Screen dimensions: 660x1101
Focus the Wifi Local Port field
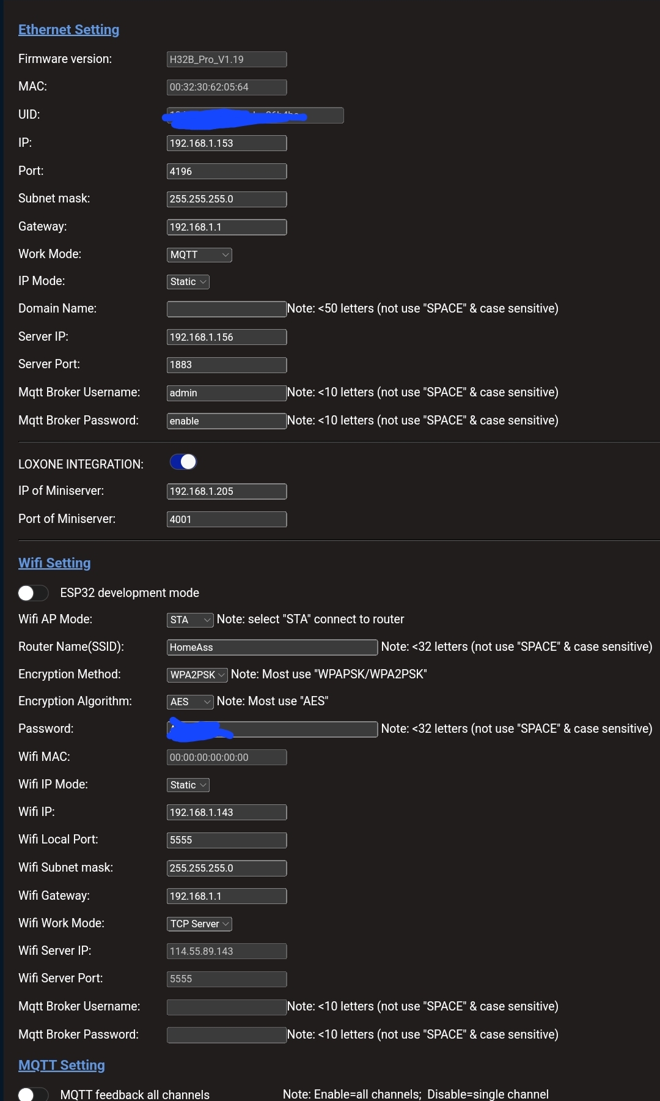click(x=227, y=840)
